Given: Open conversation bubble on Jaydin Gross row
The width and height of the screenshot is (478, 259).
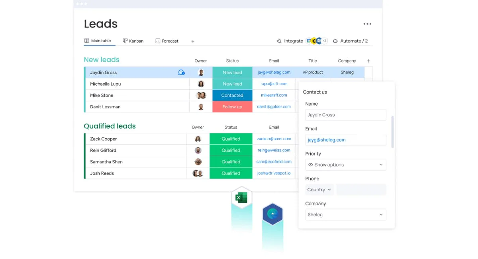Looking at the screenshot, I should coord(182,73).
